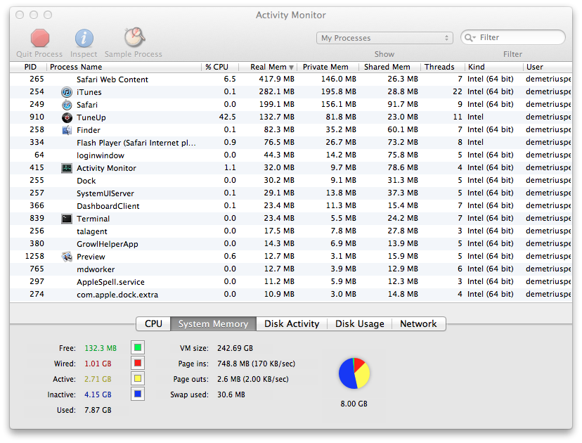Click the Page ins 748.8 MB value
Screen dimensions: 582x443
point(256,364)
